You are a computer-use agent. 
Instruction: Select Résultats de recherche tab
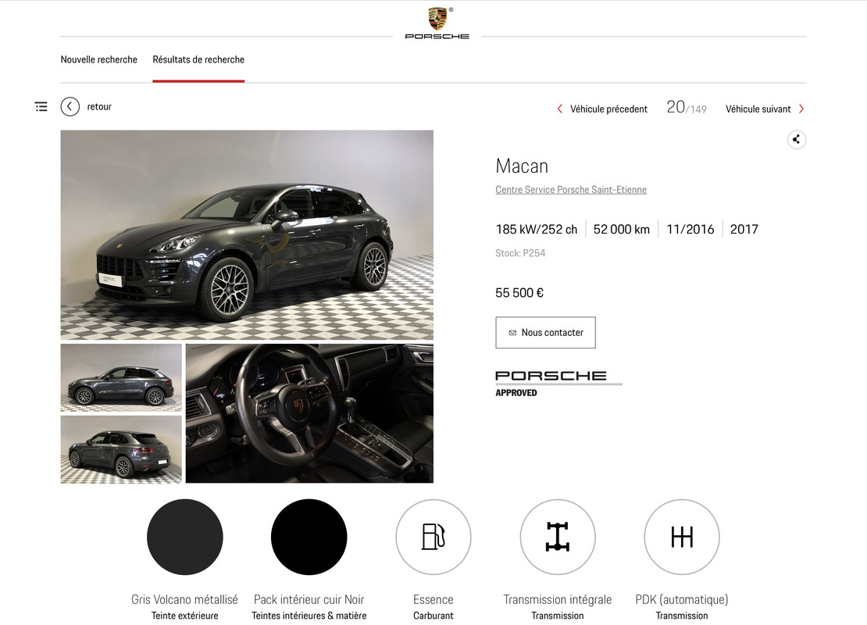coord(198,59)
